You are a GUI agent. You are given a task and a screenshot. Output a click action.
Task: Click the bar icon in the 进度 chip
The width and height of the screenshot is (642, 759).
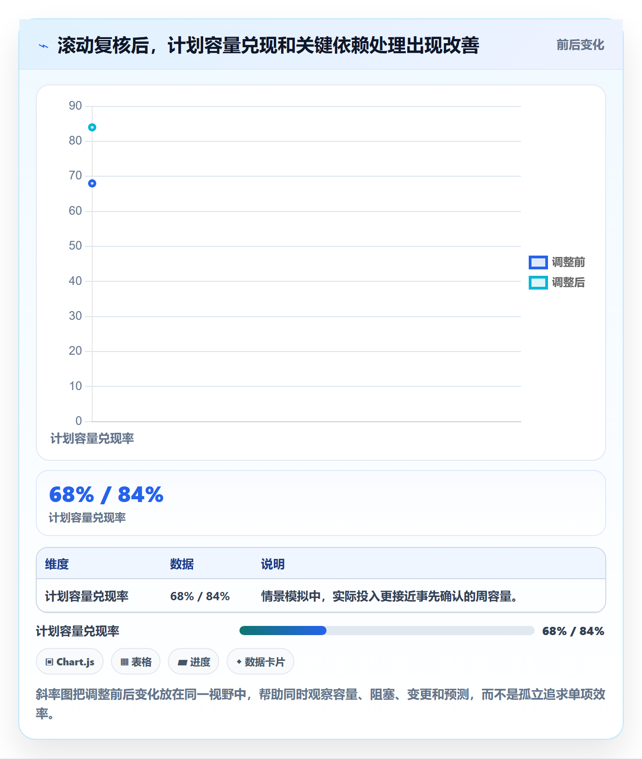pos(183,662)
